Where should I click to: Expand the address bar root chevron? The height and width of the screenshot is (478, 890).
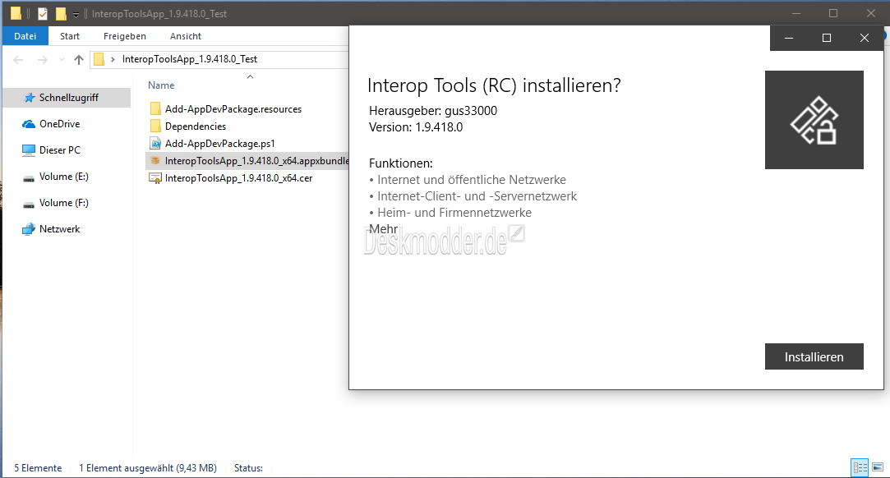113,59
